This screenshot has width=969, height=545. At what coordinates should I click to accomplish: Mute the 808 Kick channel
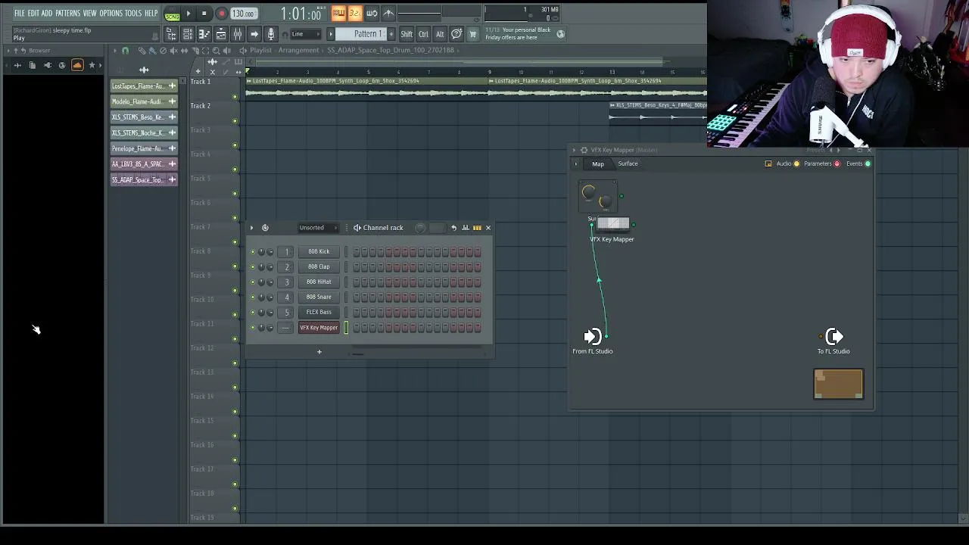tap(253, 251)
